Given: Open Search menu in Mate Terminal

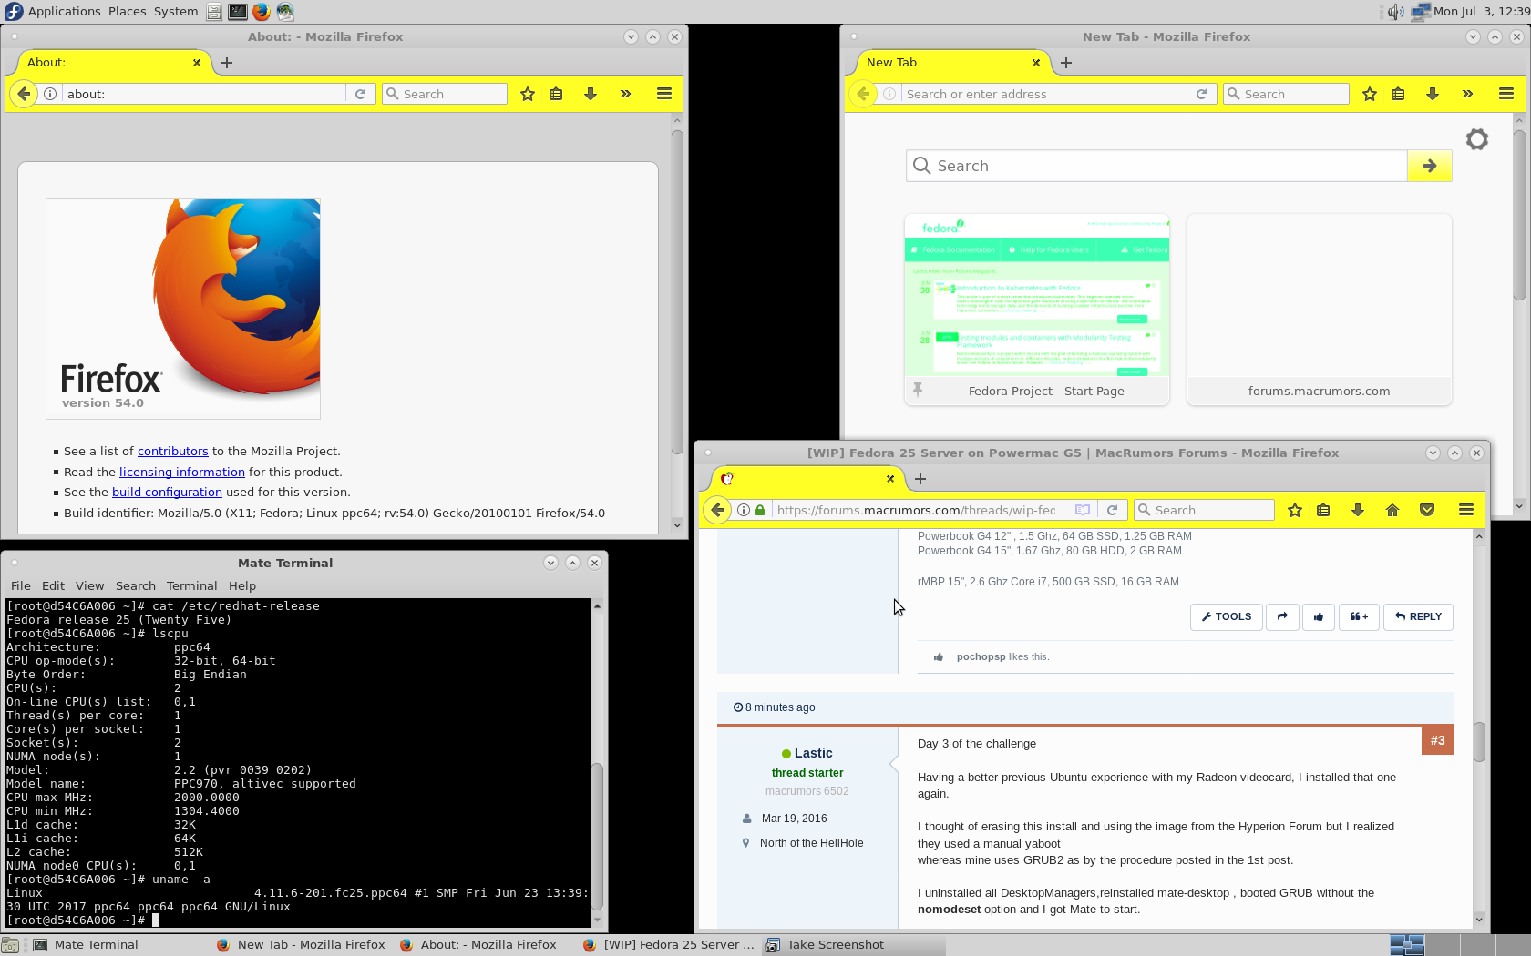Looking at the screenshot, I should click(136, 585).
